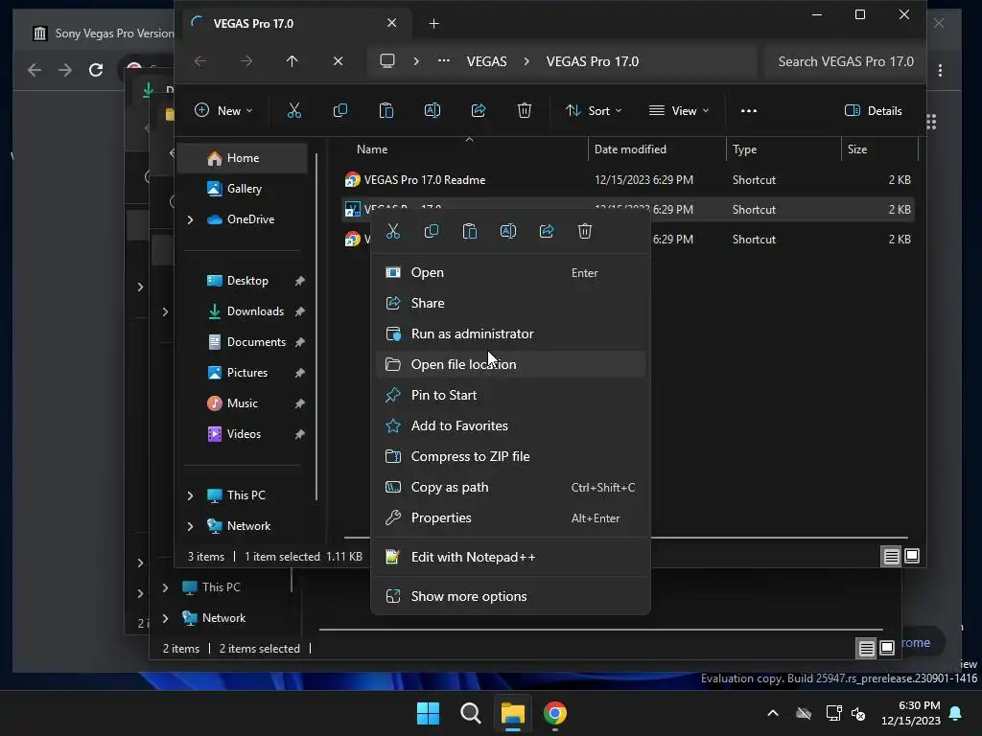The height and width of the screenshot is (736, 982).
Task: Choose Properties in context menu
Action: pos(510,518)
